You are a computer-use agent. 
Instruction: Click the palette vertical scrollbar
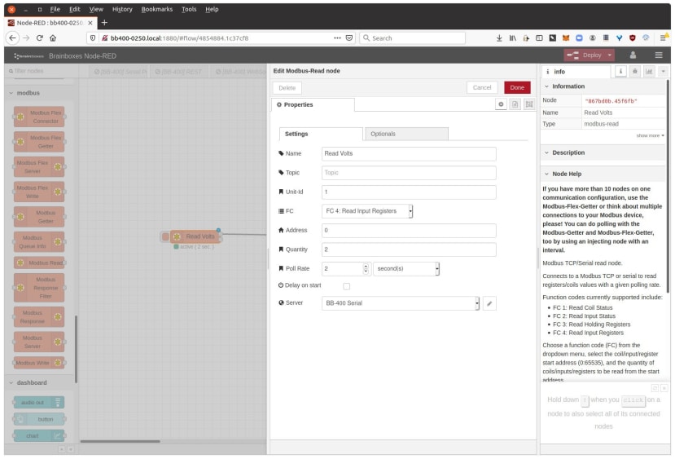pos(77,349)
